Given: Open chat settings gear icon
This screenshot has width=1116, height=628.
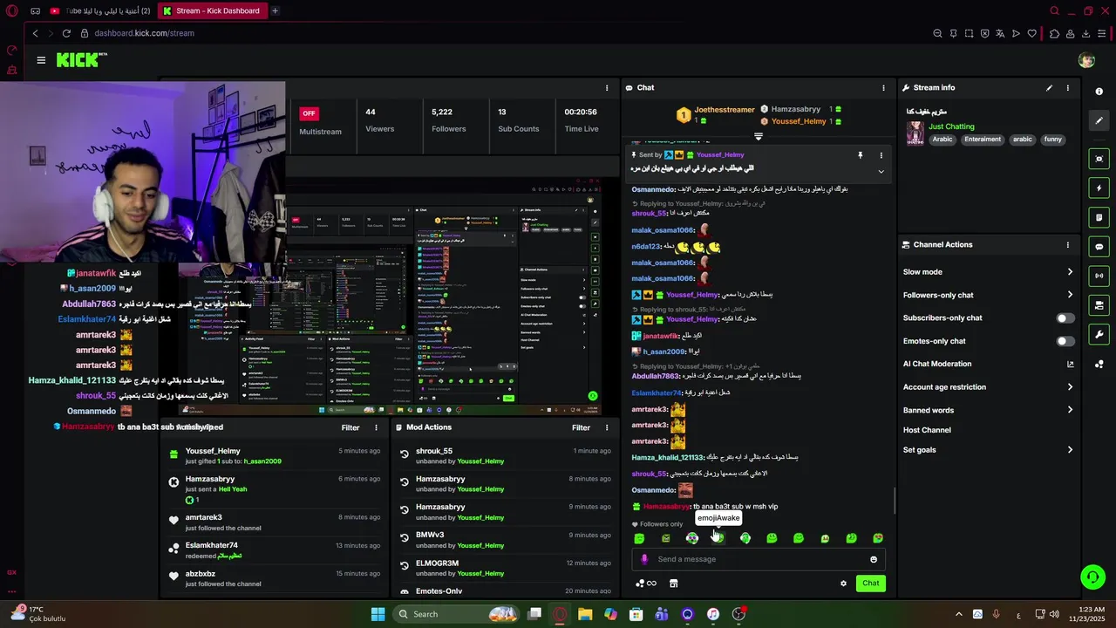Looking at the screenshot, I should [843, 584].
